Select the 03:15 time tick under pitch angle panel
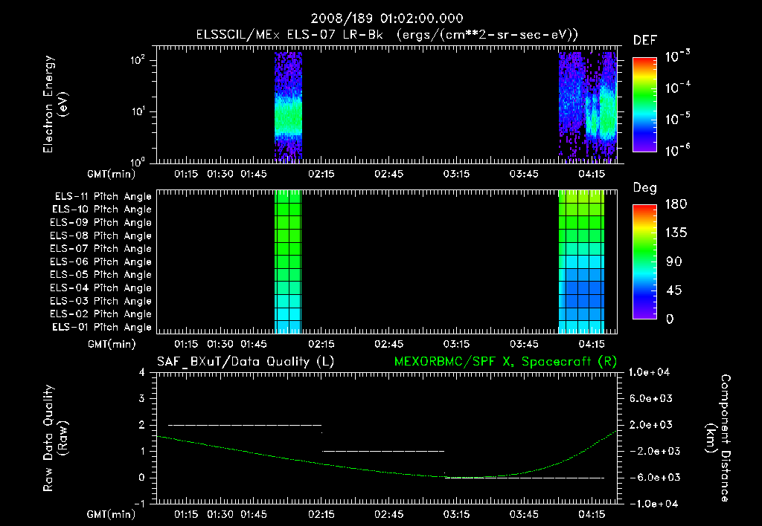This screenshot has height=526, width=762. [x=456, y=344]
